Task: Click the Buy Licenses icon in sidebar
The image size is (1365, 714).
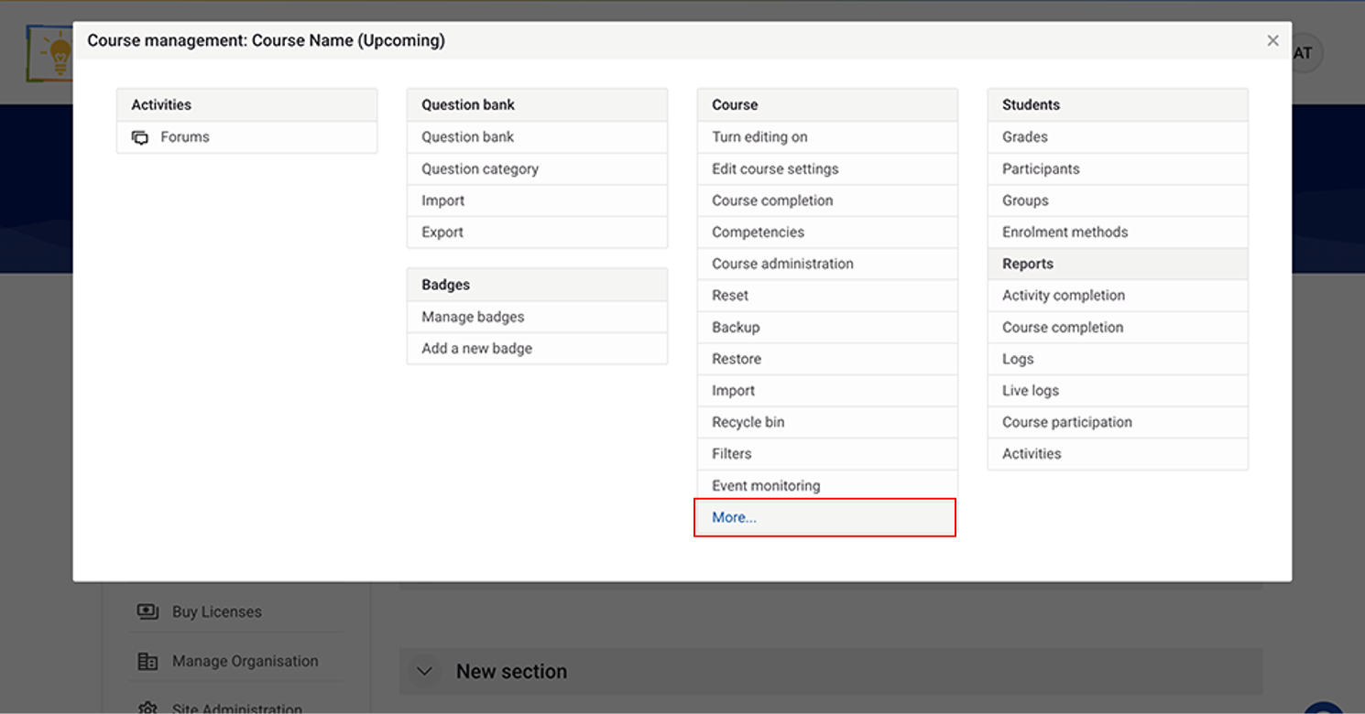Action: tap(147, 611)
